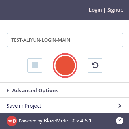Stop recording using the square stop icon
Image resolution: width=129 pixels, height=129 pixels.
(35, 65)
